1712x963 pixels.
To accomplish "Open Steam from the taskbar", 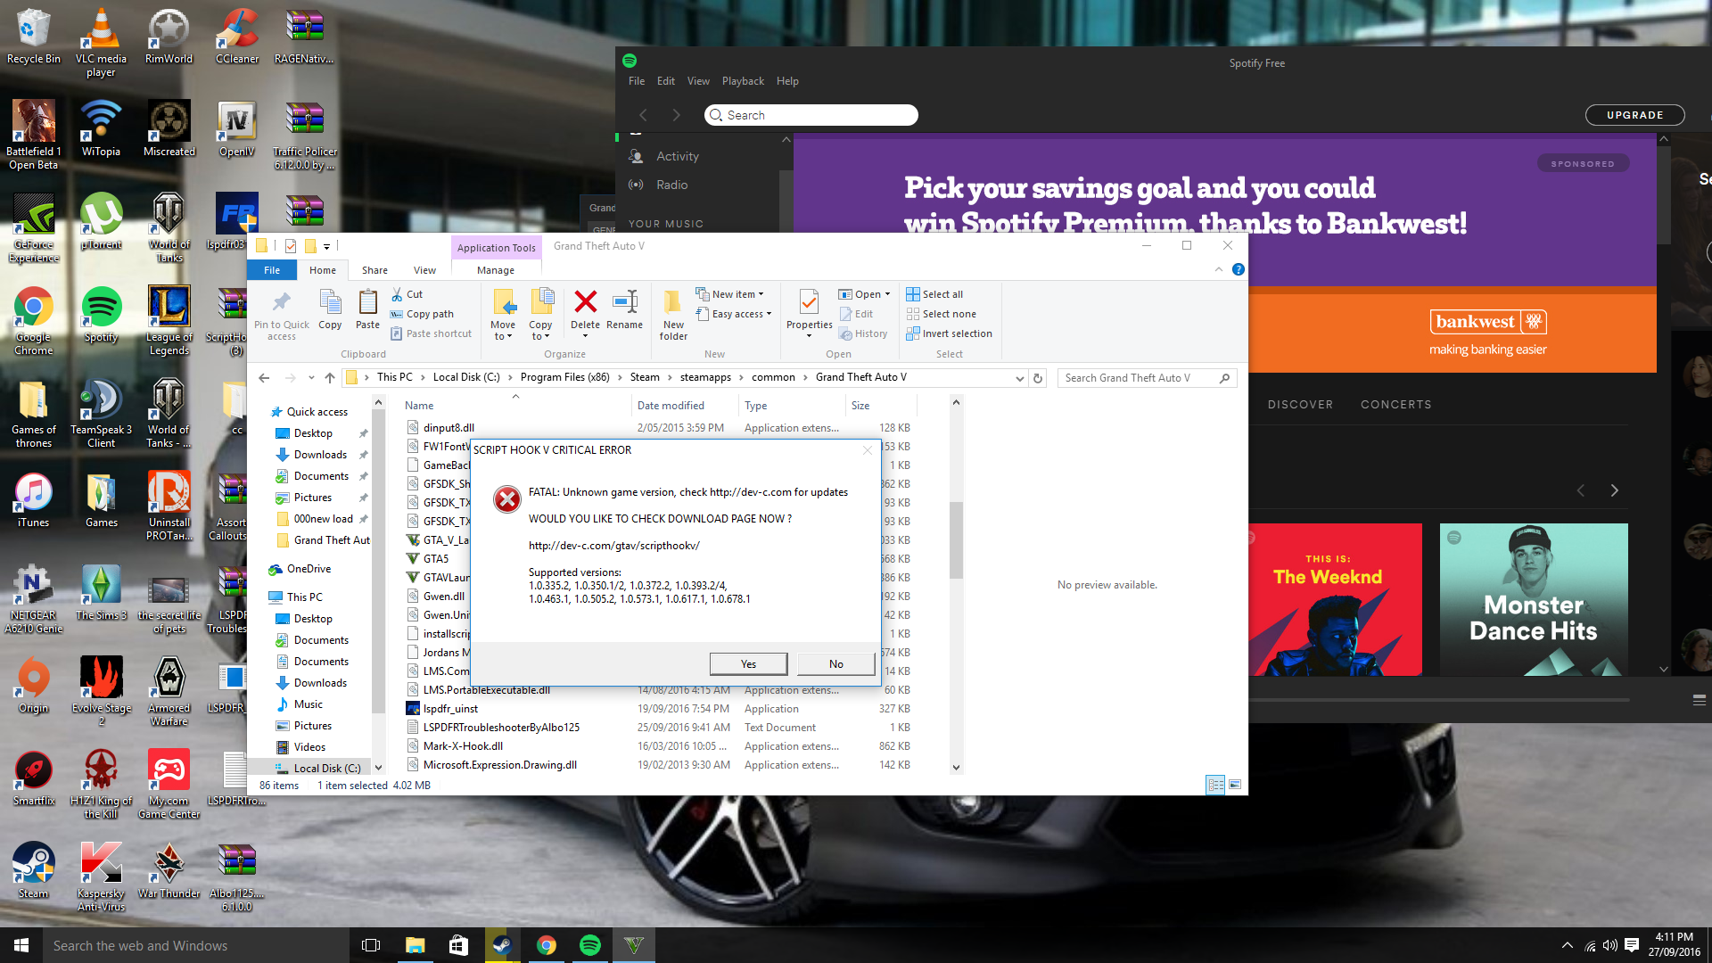I will pos(502,945).
